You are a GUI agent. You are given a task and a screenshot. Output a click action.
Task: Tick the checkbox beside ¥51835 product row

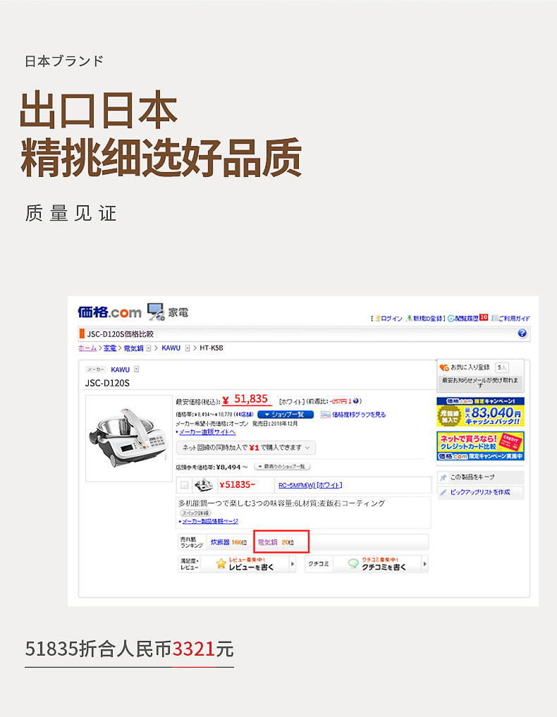point(184,485)
